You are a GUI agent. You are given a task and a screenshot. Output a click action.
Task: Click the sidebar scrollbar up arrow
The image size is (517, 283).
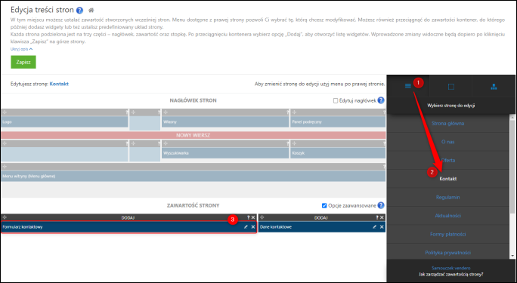coord(512,117)
